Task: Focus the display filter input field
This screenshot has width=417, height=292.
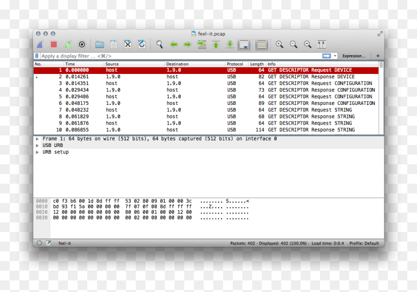Action: 181,56
